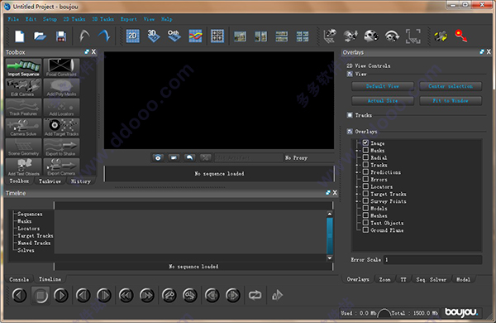Click Add Target Tracks in Toolbox

coord(61,128)
